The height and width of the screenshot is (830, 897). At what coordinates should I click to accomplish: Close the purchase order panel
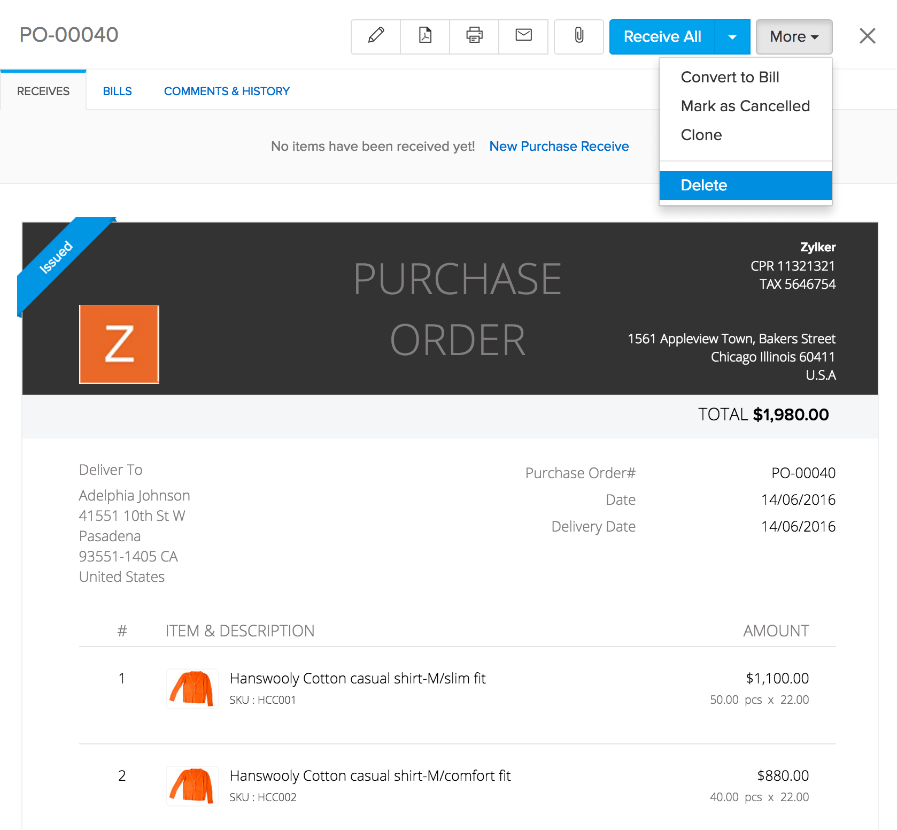click(867, 36)
